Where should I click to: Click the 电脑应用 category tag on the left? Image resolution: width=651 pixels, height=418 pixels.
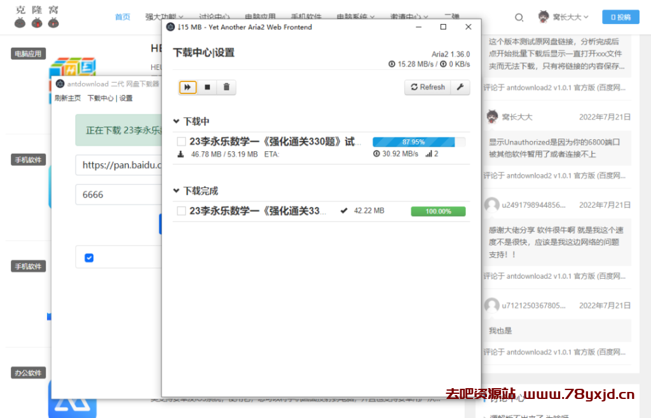click(28, 53)
